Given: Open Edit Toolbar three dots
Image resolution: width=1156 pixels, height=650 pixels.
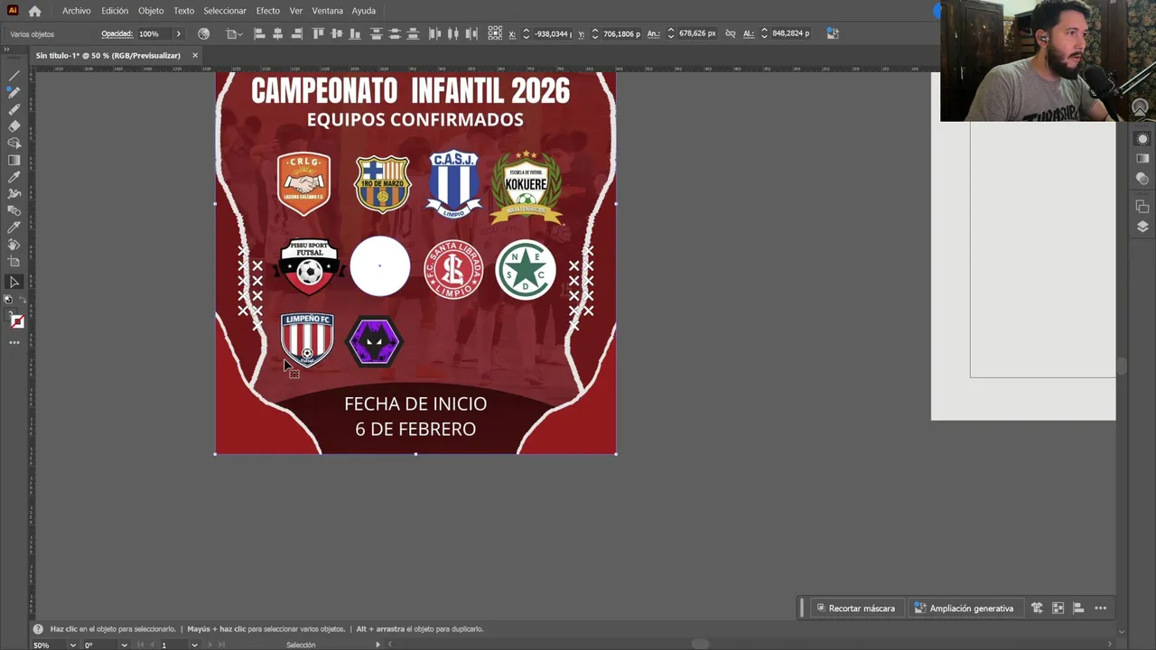Looking at the screenshot, I should coord(14,342).
